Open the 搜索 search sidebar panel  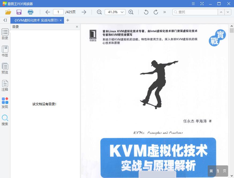click(x=5, y=120)
